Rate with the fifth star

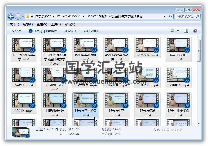(181, 129)
